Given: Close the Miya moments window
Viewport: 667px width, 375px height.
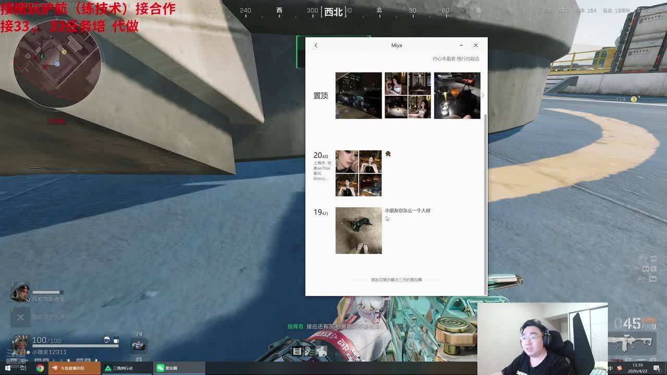Looking at the screenshot, I should [475, 45].
